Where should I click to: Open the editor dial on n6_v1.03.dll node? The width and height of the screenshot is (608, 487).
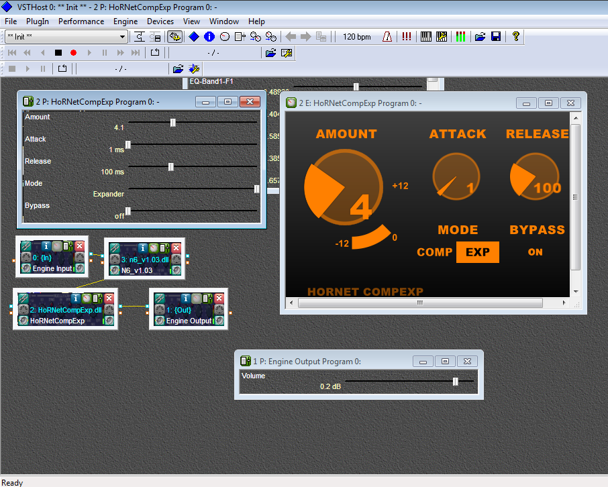[154, 248]
